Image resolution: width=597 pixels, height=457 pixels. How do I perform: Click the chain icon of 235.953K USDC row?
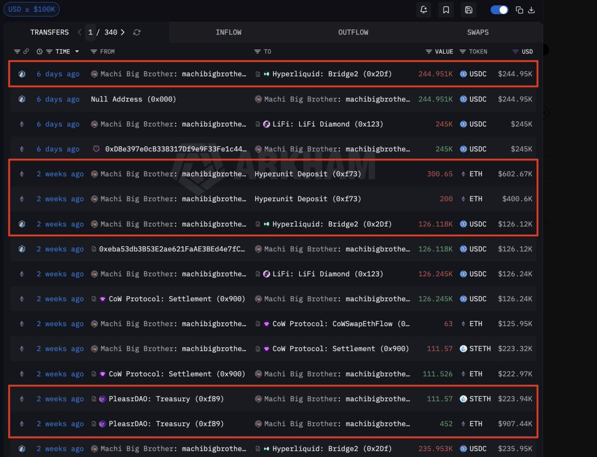[x=21, y=449]
